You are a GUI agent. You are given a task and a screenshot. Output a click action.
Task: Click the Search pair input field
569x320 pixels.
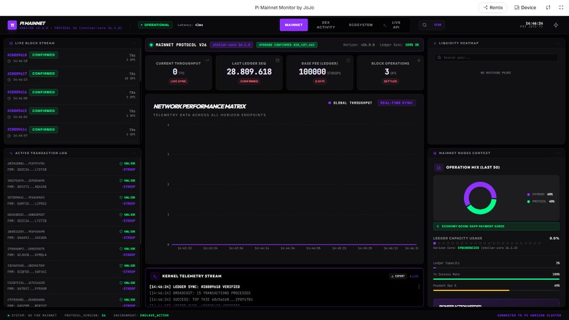click(496, 58)
